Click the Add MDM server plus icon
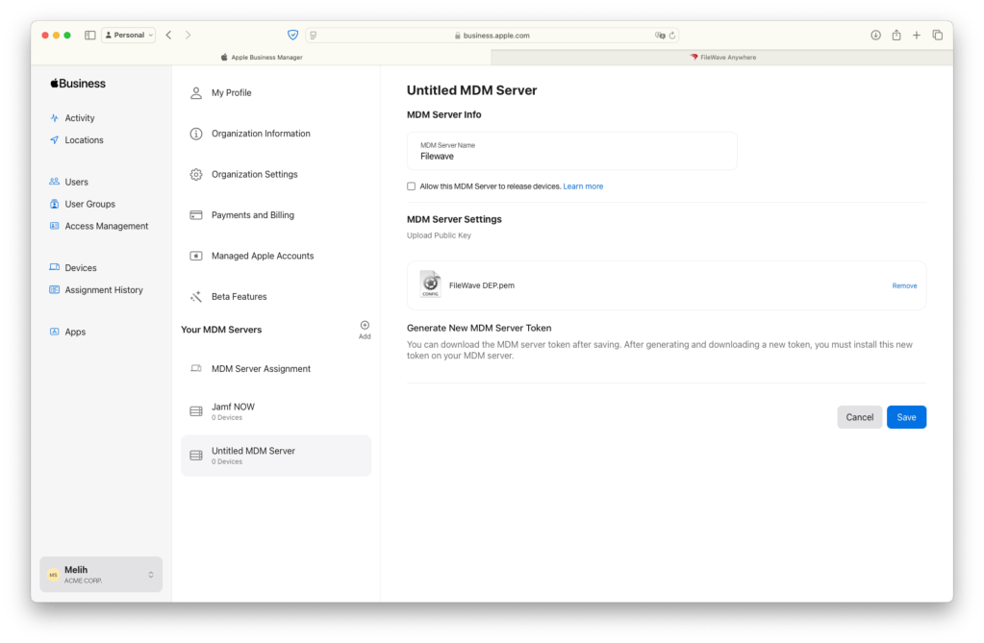Screen dimensions: 984x643 coord(365,326)
